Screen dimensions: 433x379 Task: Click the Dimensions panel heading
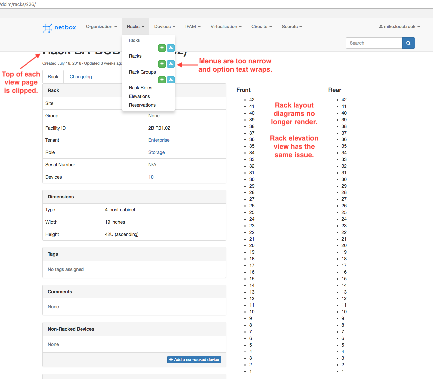click(61, 197)
